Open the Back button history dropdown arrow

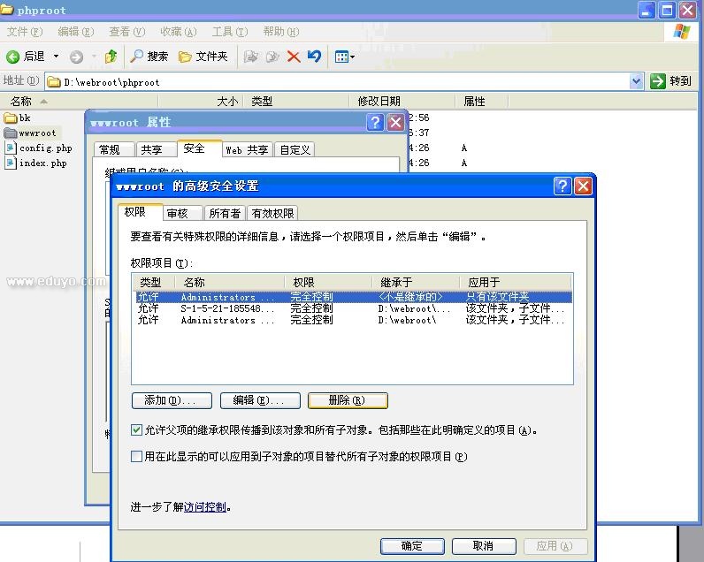(56, 57)
